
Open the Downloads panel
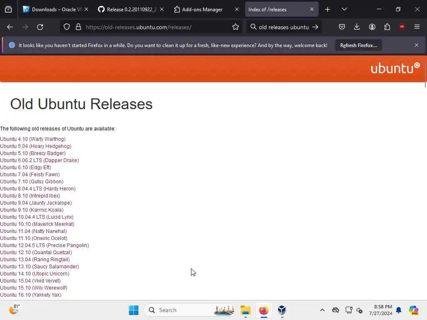[357, 27]
